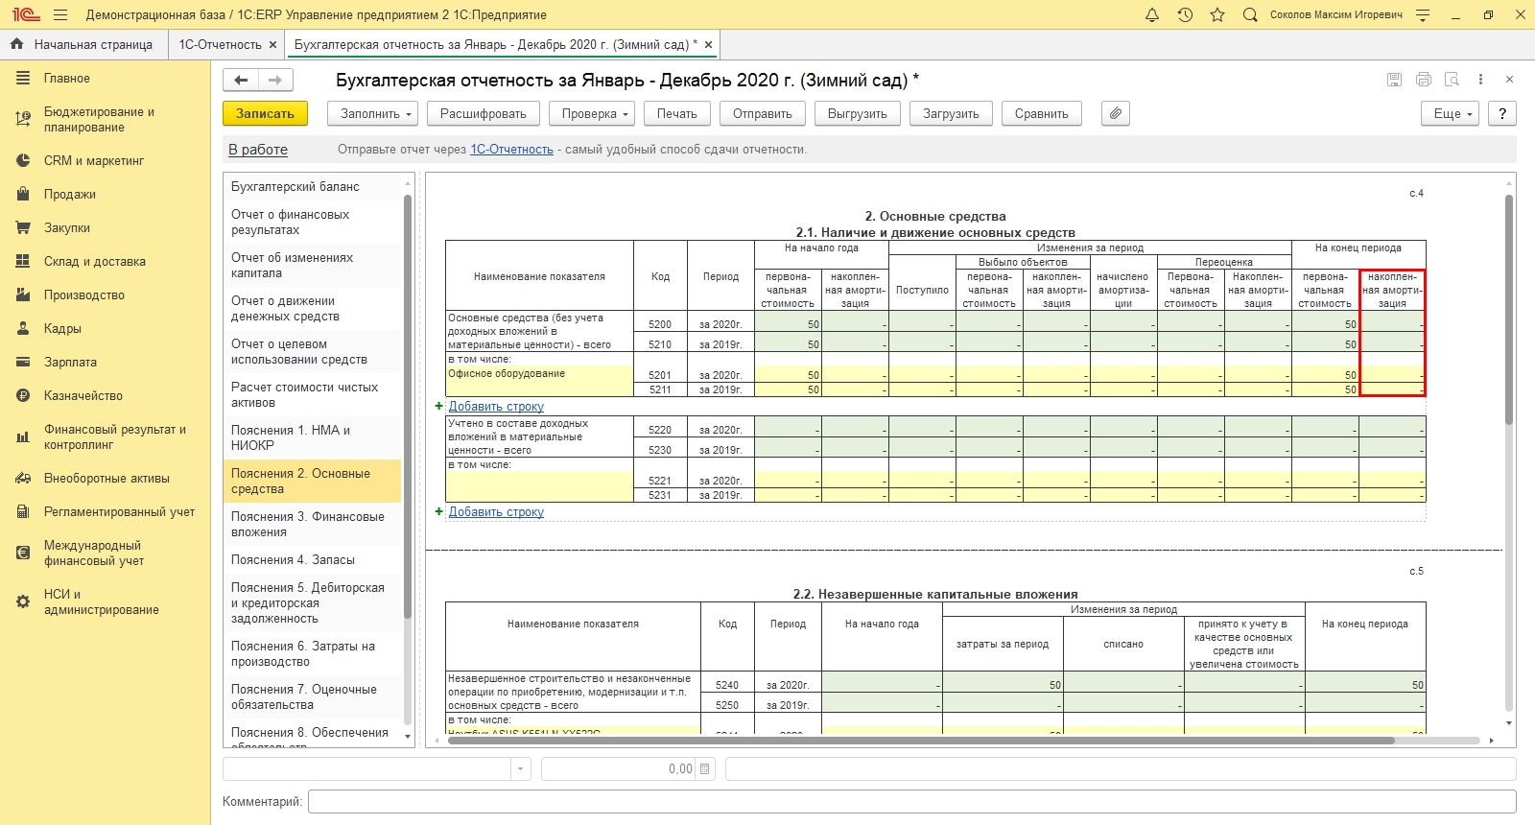Open the history clock icon

pos(1185,14)
